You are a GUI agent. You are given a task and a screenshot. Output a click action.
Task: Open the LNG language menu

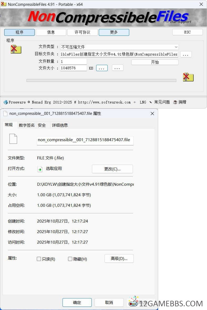tap(143, 102)
